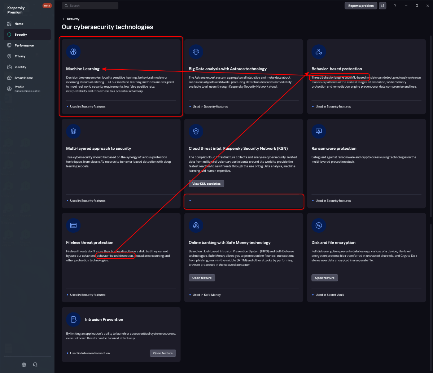Click the search magnifier icon
Viewport: 433px width, 373px height.
point(66,6)
